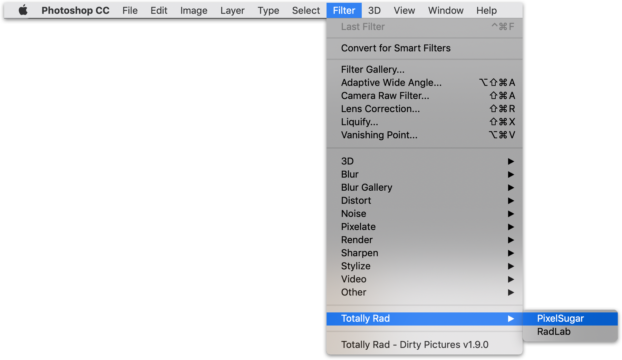Open Totally Rad - Dirty Pictures v1.9.0
Image resolution: width=622 pixels, height=360 pixels.
click(x=424, y=344)
